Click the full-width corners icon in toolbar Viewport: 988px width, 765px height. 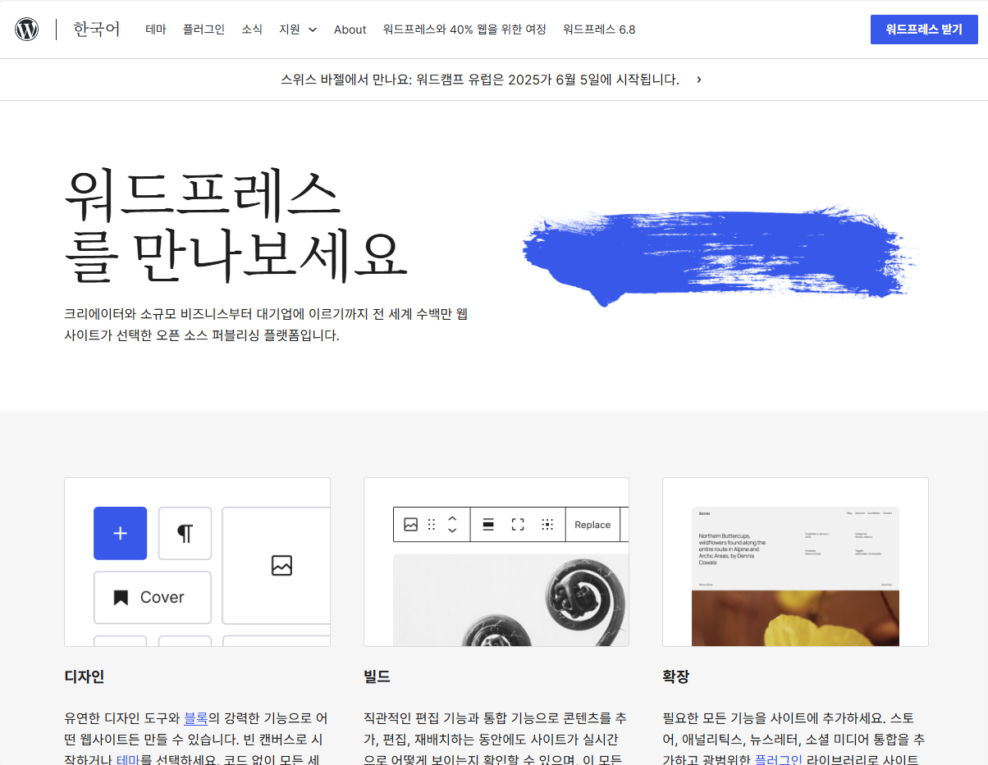[518, 525]
